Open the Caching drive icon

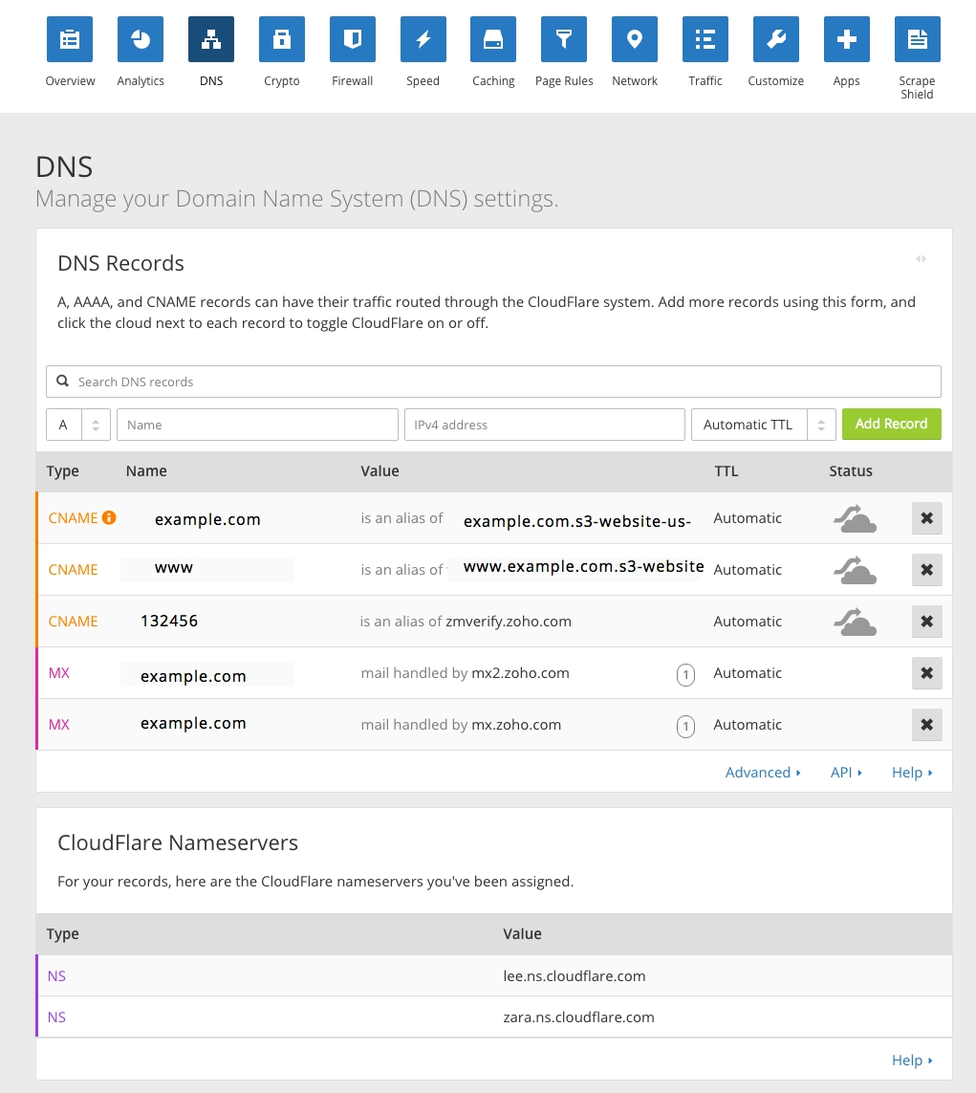[x=493, y=39]
